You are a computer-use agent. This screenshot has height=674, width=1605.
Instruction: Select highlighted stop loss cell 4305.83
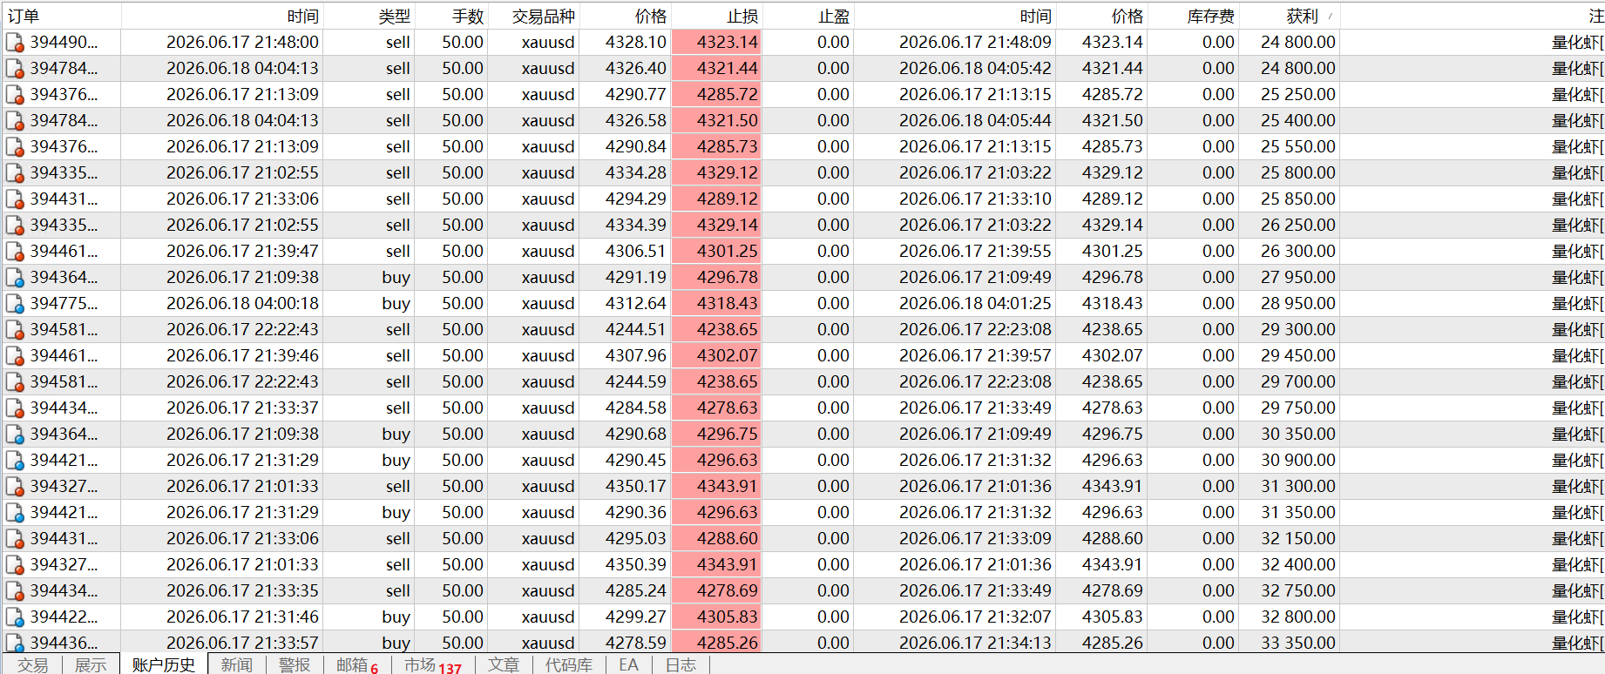[717, 617]
